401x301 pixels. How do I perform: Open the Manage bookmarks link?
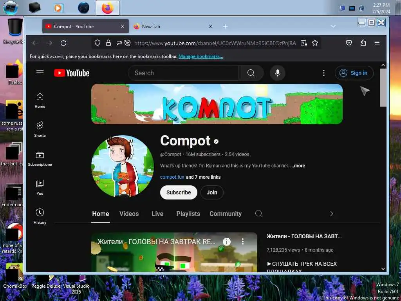tap(201, 56)
